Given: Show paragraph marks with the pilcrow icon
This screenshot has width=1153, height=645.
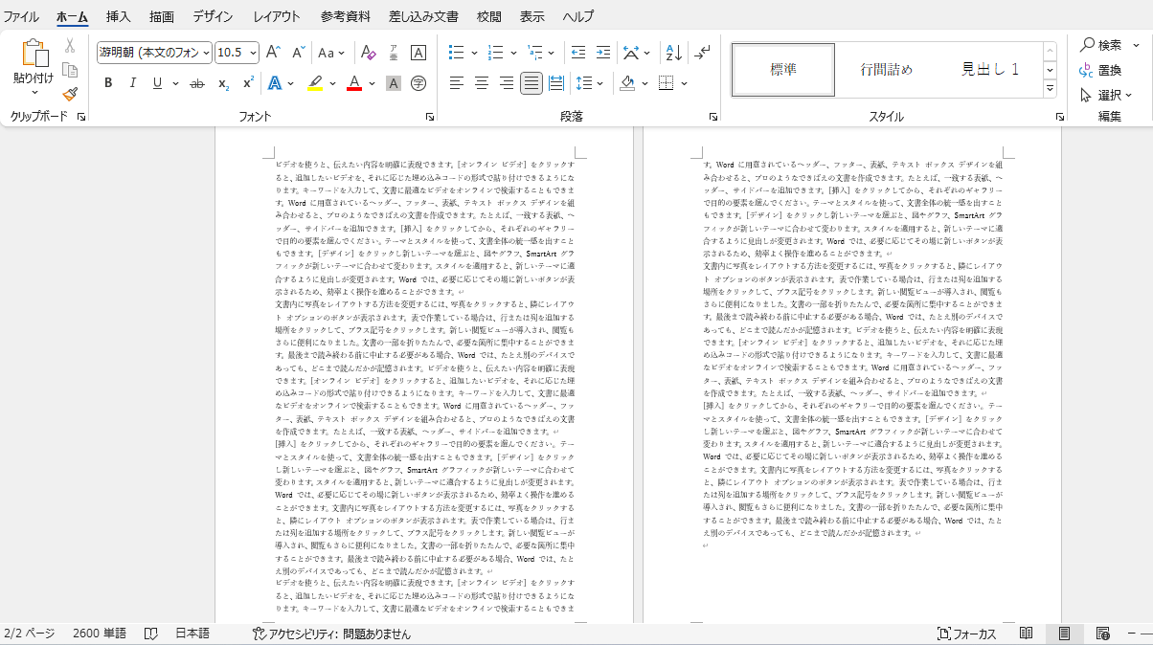Looking at the screenshot, I should click(x=703, y=53).
